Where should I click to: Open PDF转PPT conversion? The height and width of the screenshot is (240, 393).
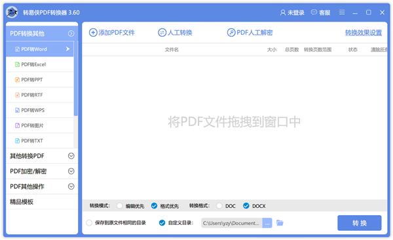click(40, 80)
